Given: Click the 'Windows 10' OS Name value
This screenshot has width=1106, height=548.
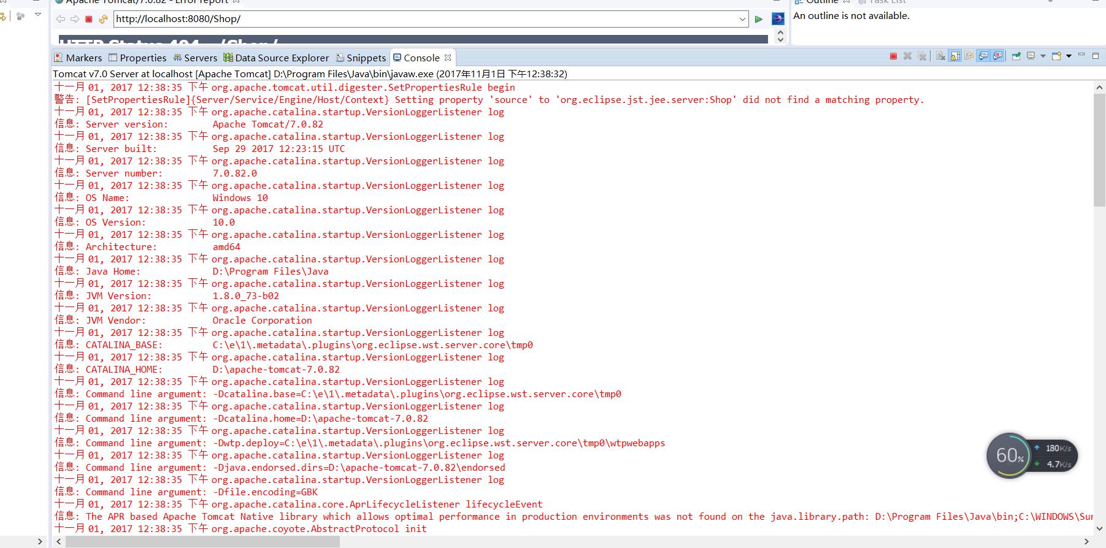Looking at the screenshot, I should click(240, 198).
